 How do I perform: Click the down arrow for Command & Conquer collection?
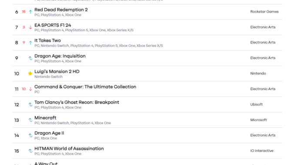[30, 89]
